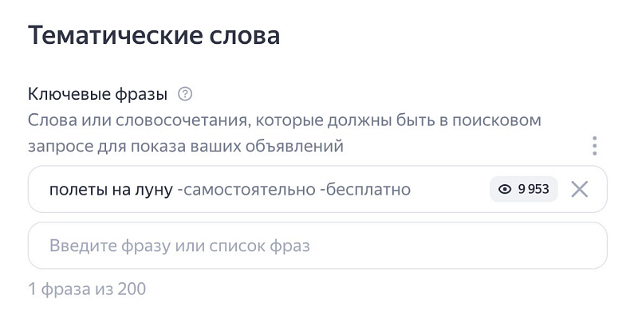The height and width of the screenshot is (319, 642).
Task: Open the three-dot options menu
Action: 594,146
